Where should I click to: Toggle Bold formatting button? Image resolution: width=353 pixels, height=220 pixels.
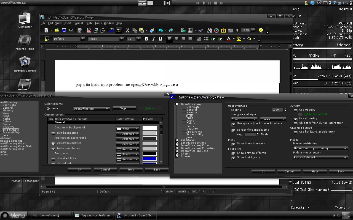pyautogui.click(x=147, y=39)
